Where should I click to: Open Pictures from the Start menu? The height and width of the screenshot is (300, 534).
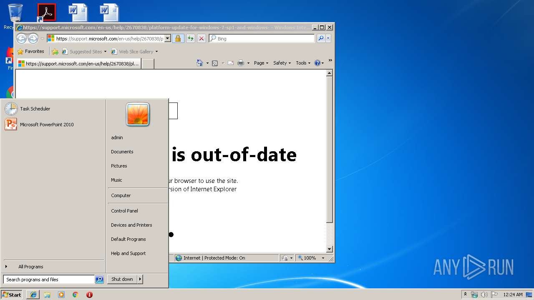point(119,166)
